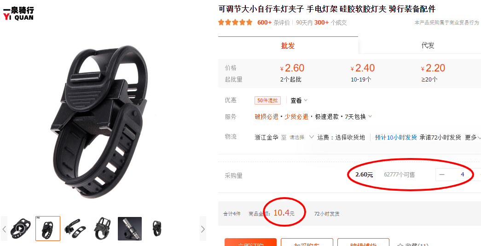Image resolution: width=481 pixels, height=246 pixels.
Task: Open the 请选择 destination dropdown
Action: pyautogui.click(x=302, y=137)
